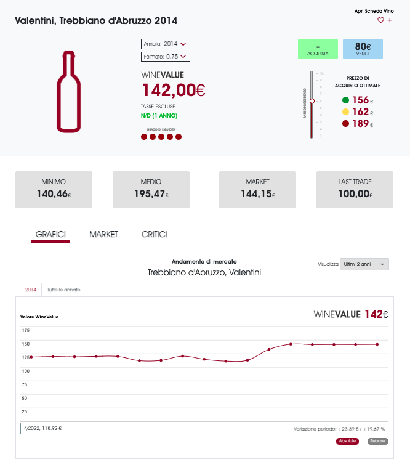Switch to the Grafici tab
This screenshot has height=462, width=410.
tap(50, 235)
